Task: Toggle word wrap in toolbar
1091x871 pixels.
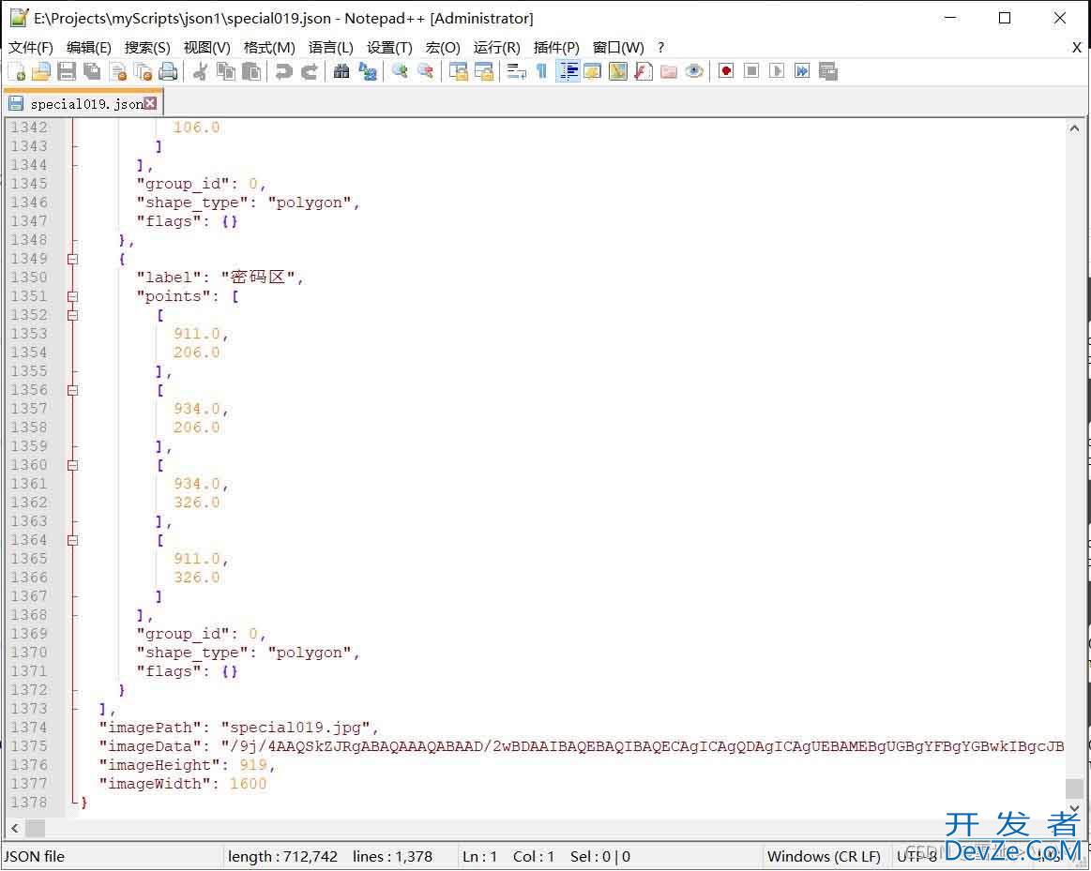Action: click(516, 71)
